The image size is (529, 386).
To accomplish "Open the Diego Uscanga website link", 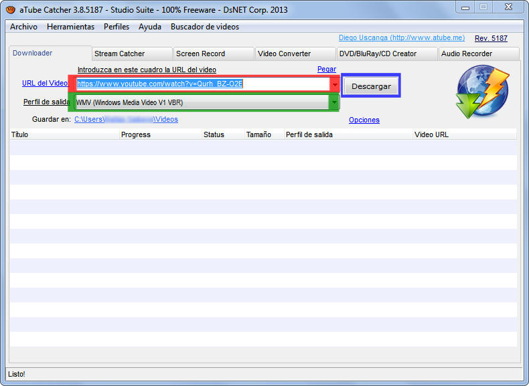I will [402, 37].
